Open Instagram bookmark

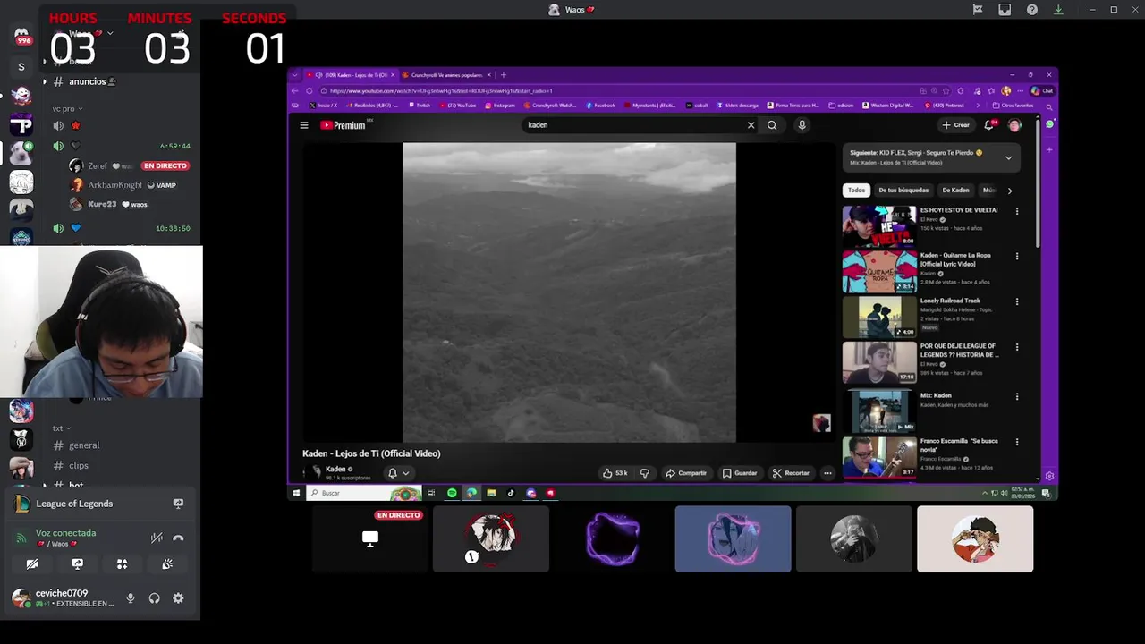pos(499,106)
